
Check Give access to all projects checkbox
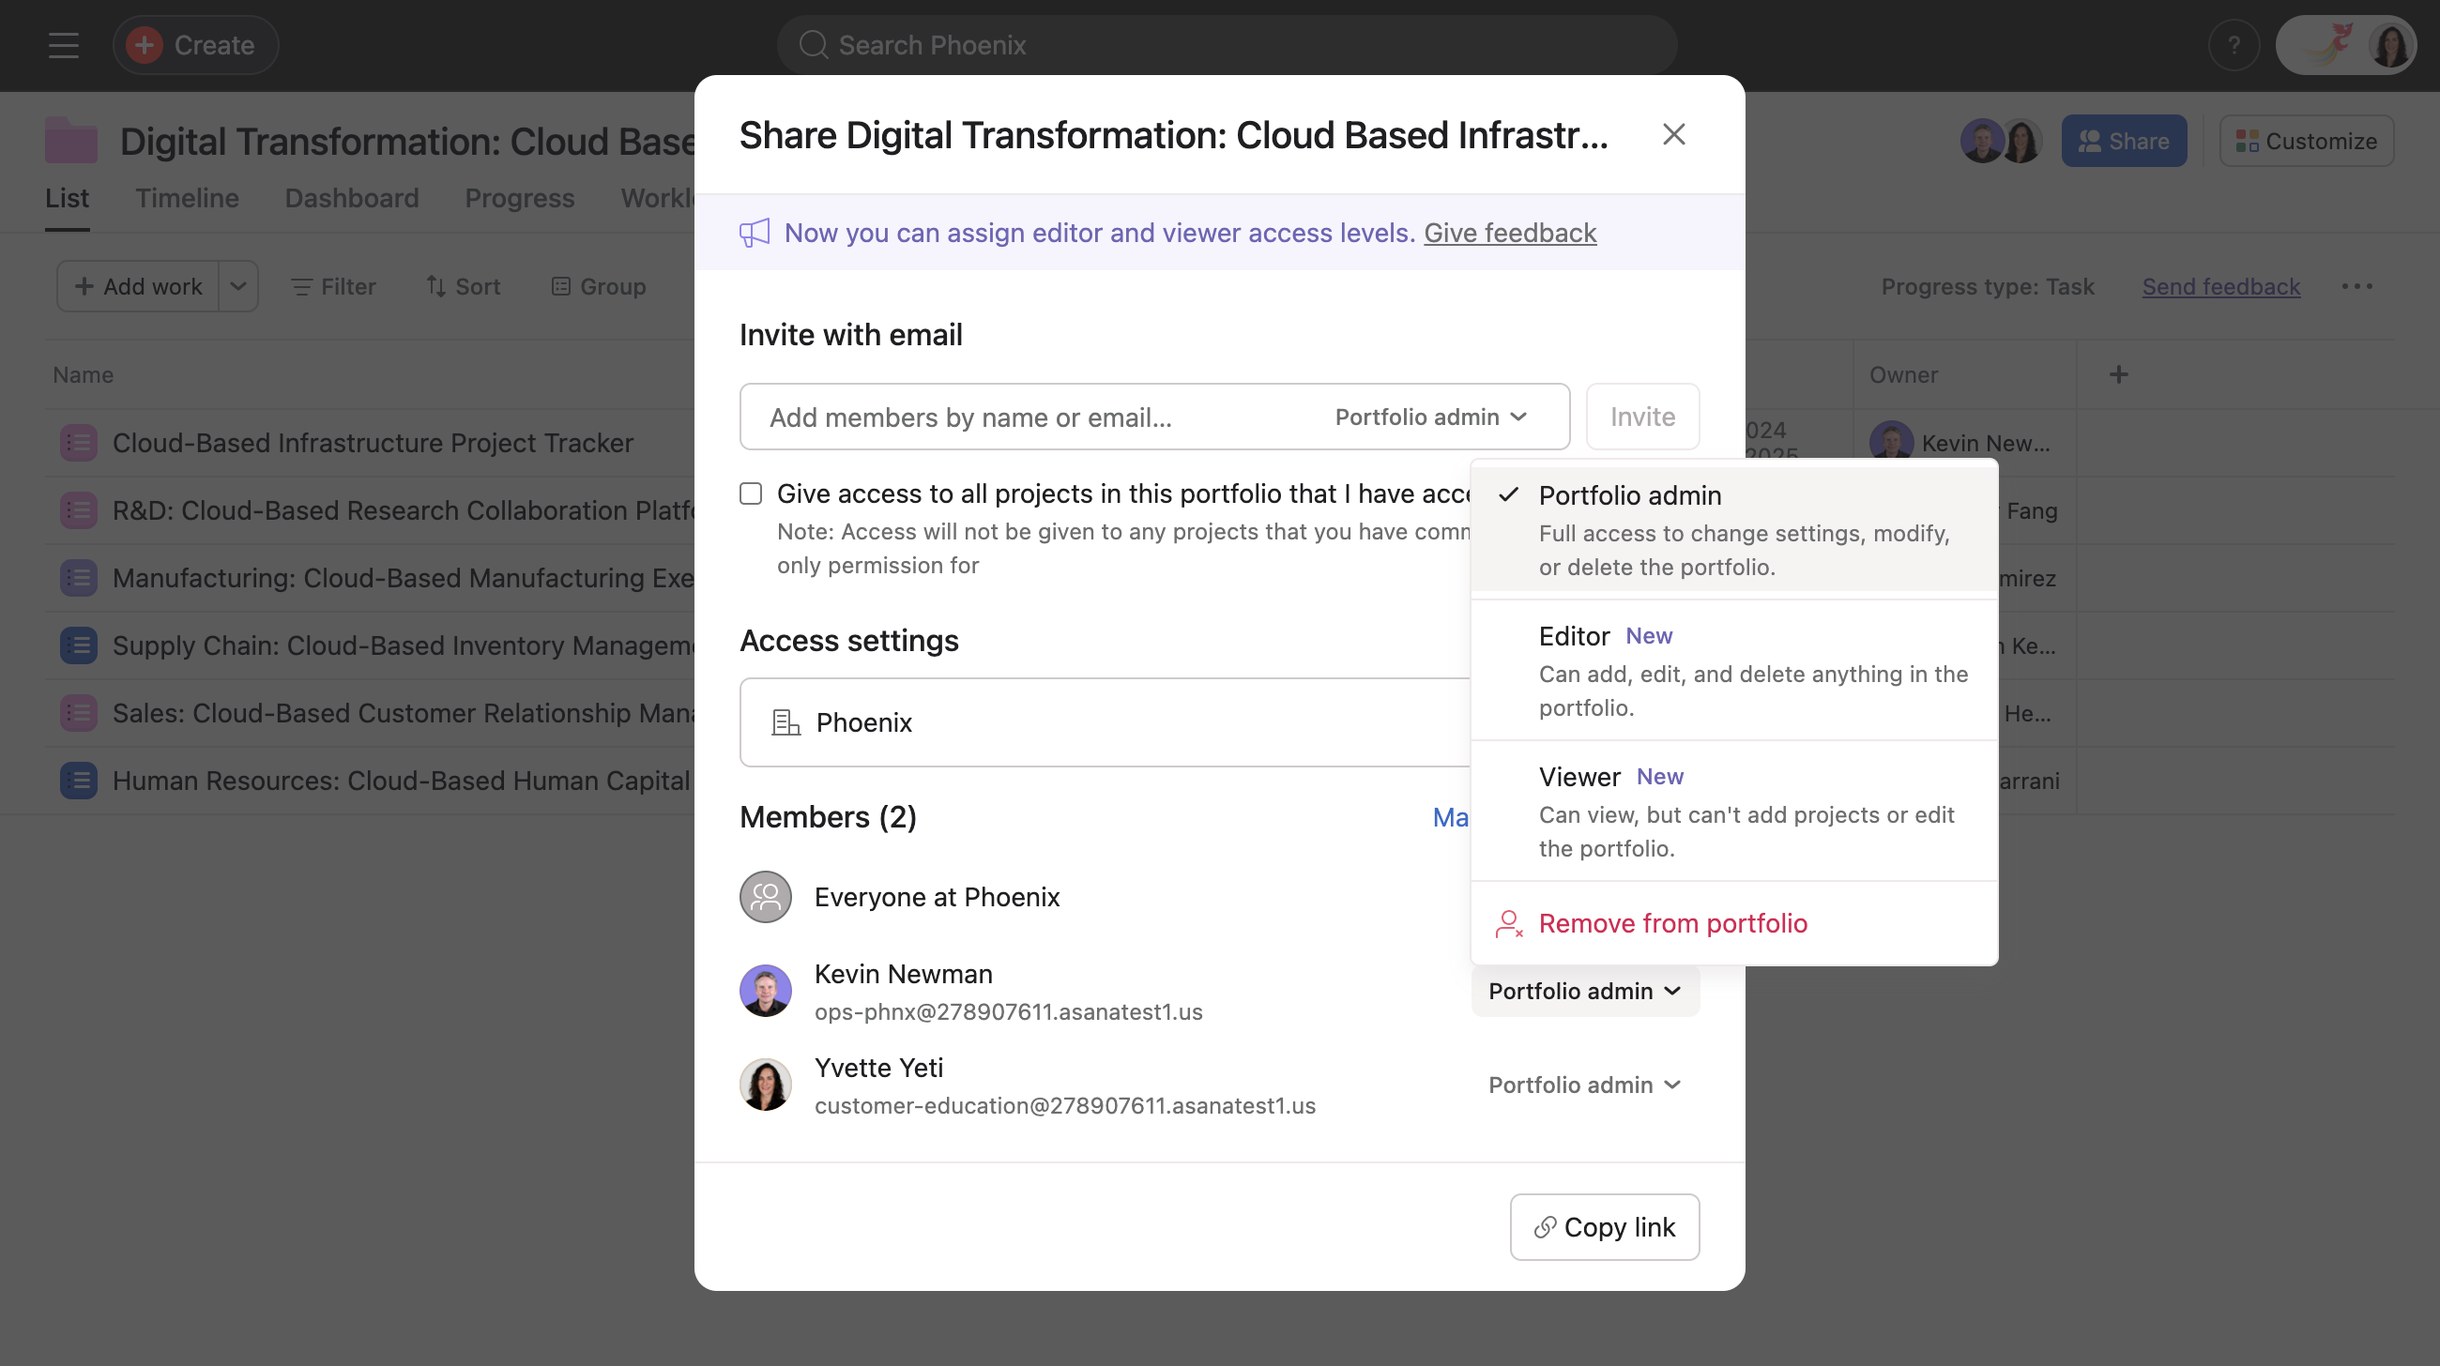[750, 493]
